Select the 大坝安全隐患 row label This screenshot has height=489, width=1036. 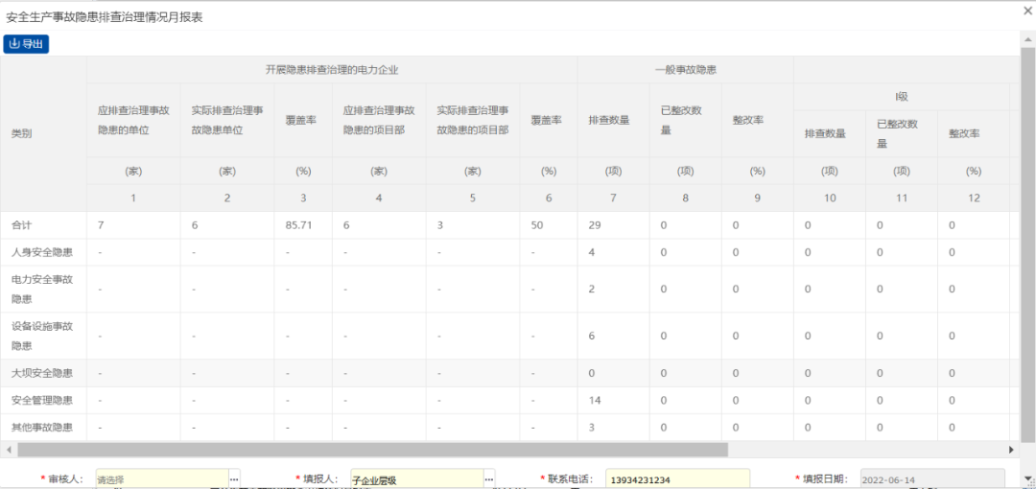click(43, 373)
